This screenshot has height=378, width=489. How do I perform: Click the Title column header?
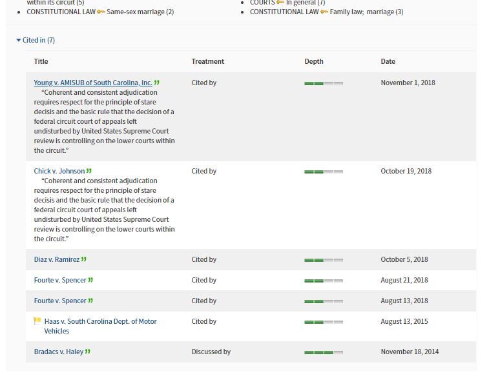pos(41,61)
